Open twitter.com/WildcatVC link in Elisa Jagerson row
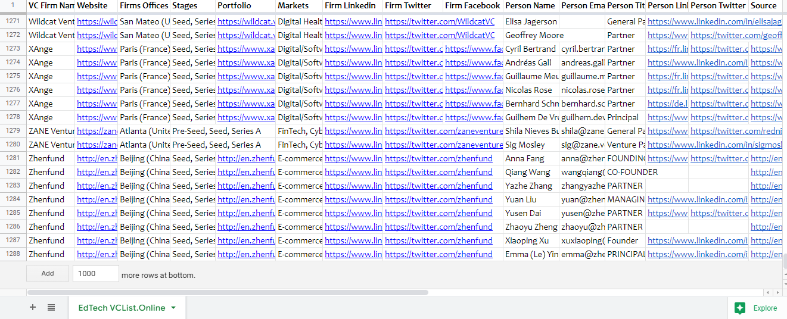 coord(440,21)
